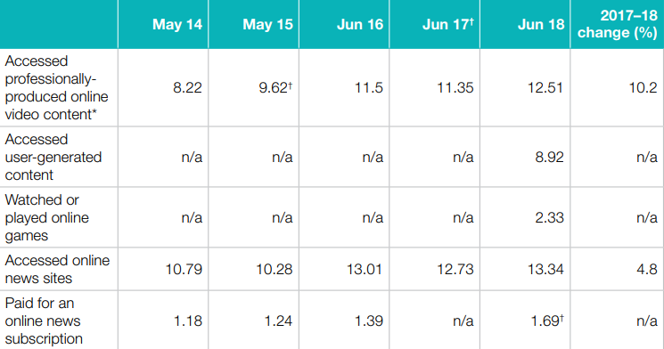The image size is (664, 349).
Task: Select the 2.33 online games value
Action: 549,217
